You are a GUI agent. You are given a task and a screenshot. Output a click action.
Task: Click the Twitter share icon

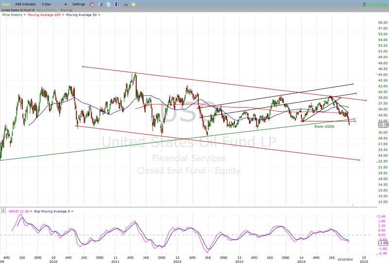pyautogui.click(x=108, y=4)
